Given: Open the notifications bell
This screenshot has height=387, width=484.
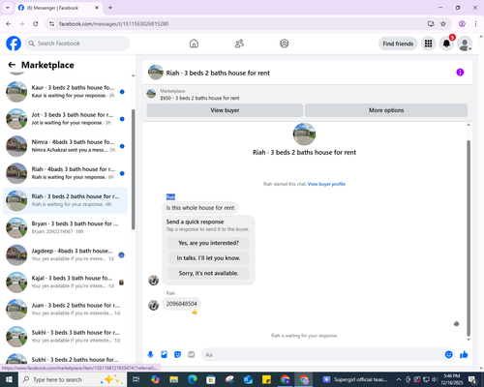Looking at the screenshot, I should (x=446, y=44).
